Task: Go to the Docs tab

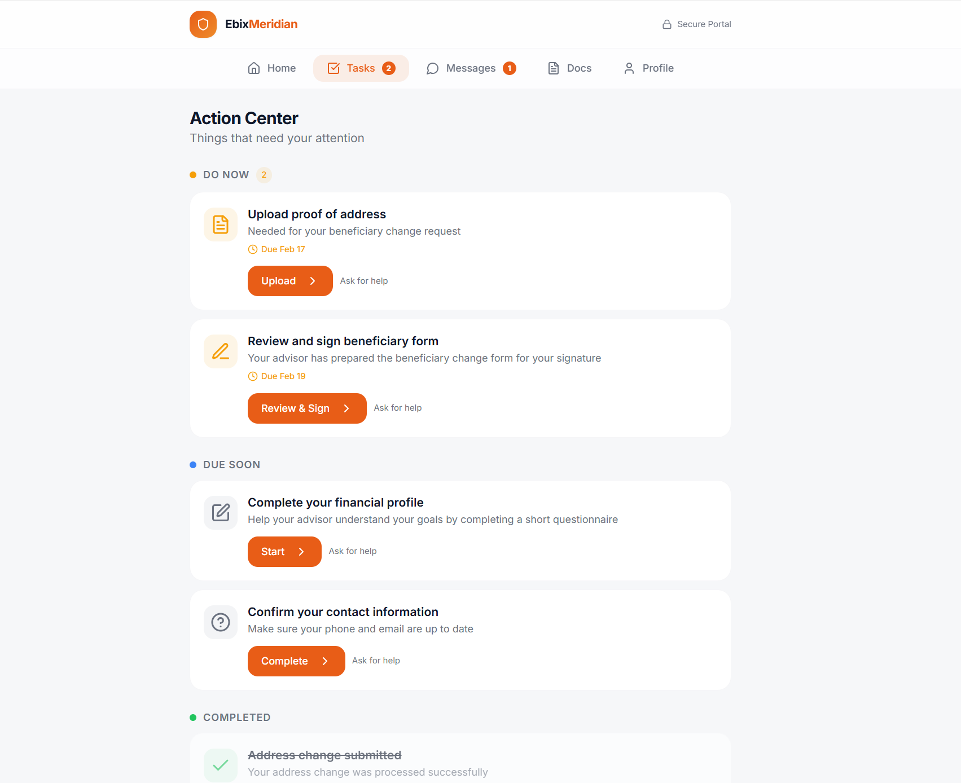Action: [x=570, y=68]
